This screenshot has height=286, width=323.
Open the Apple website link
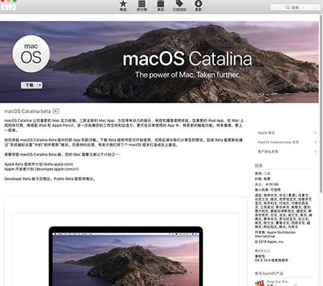[x=287, y=133]
